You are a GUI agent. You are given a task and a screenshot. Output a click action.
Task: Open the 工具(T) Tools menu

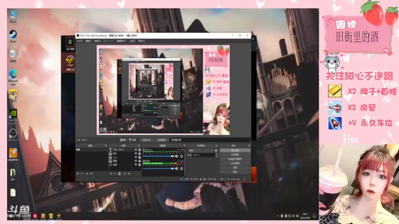(132, 41)
